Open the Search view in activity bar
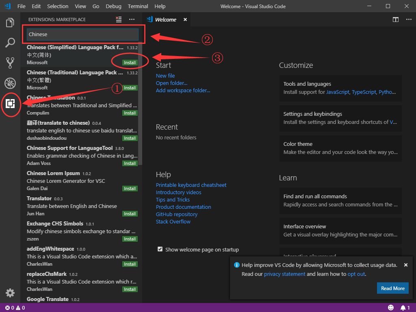The width and height of the screenshot is (416, 312). click(10, 42)
